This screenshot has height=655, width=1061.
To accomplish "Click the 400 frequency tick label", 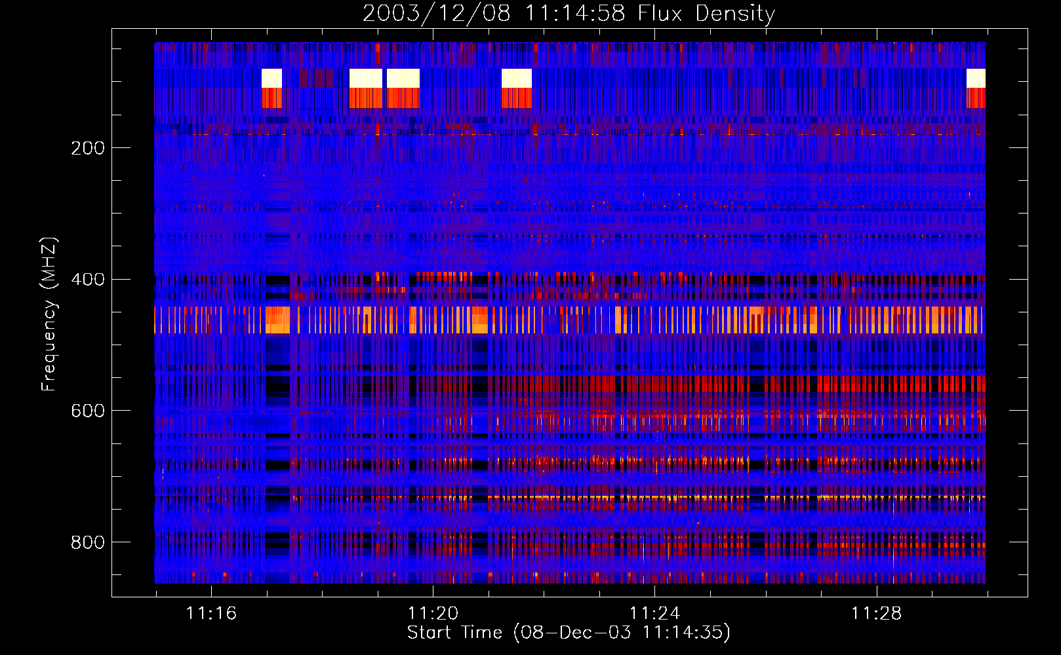I will [x=88, y=280].
